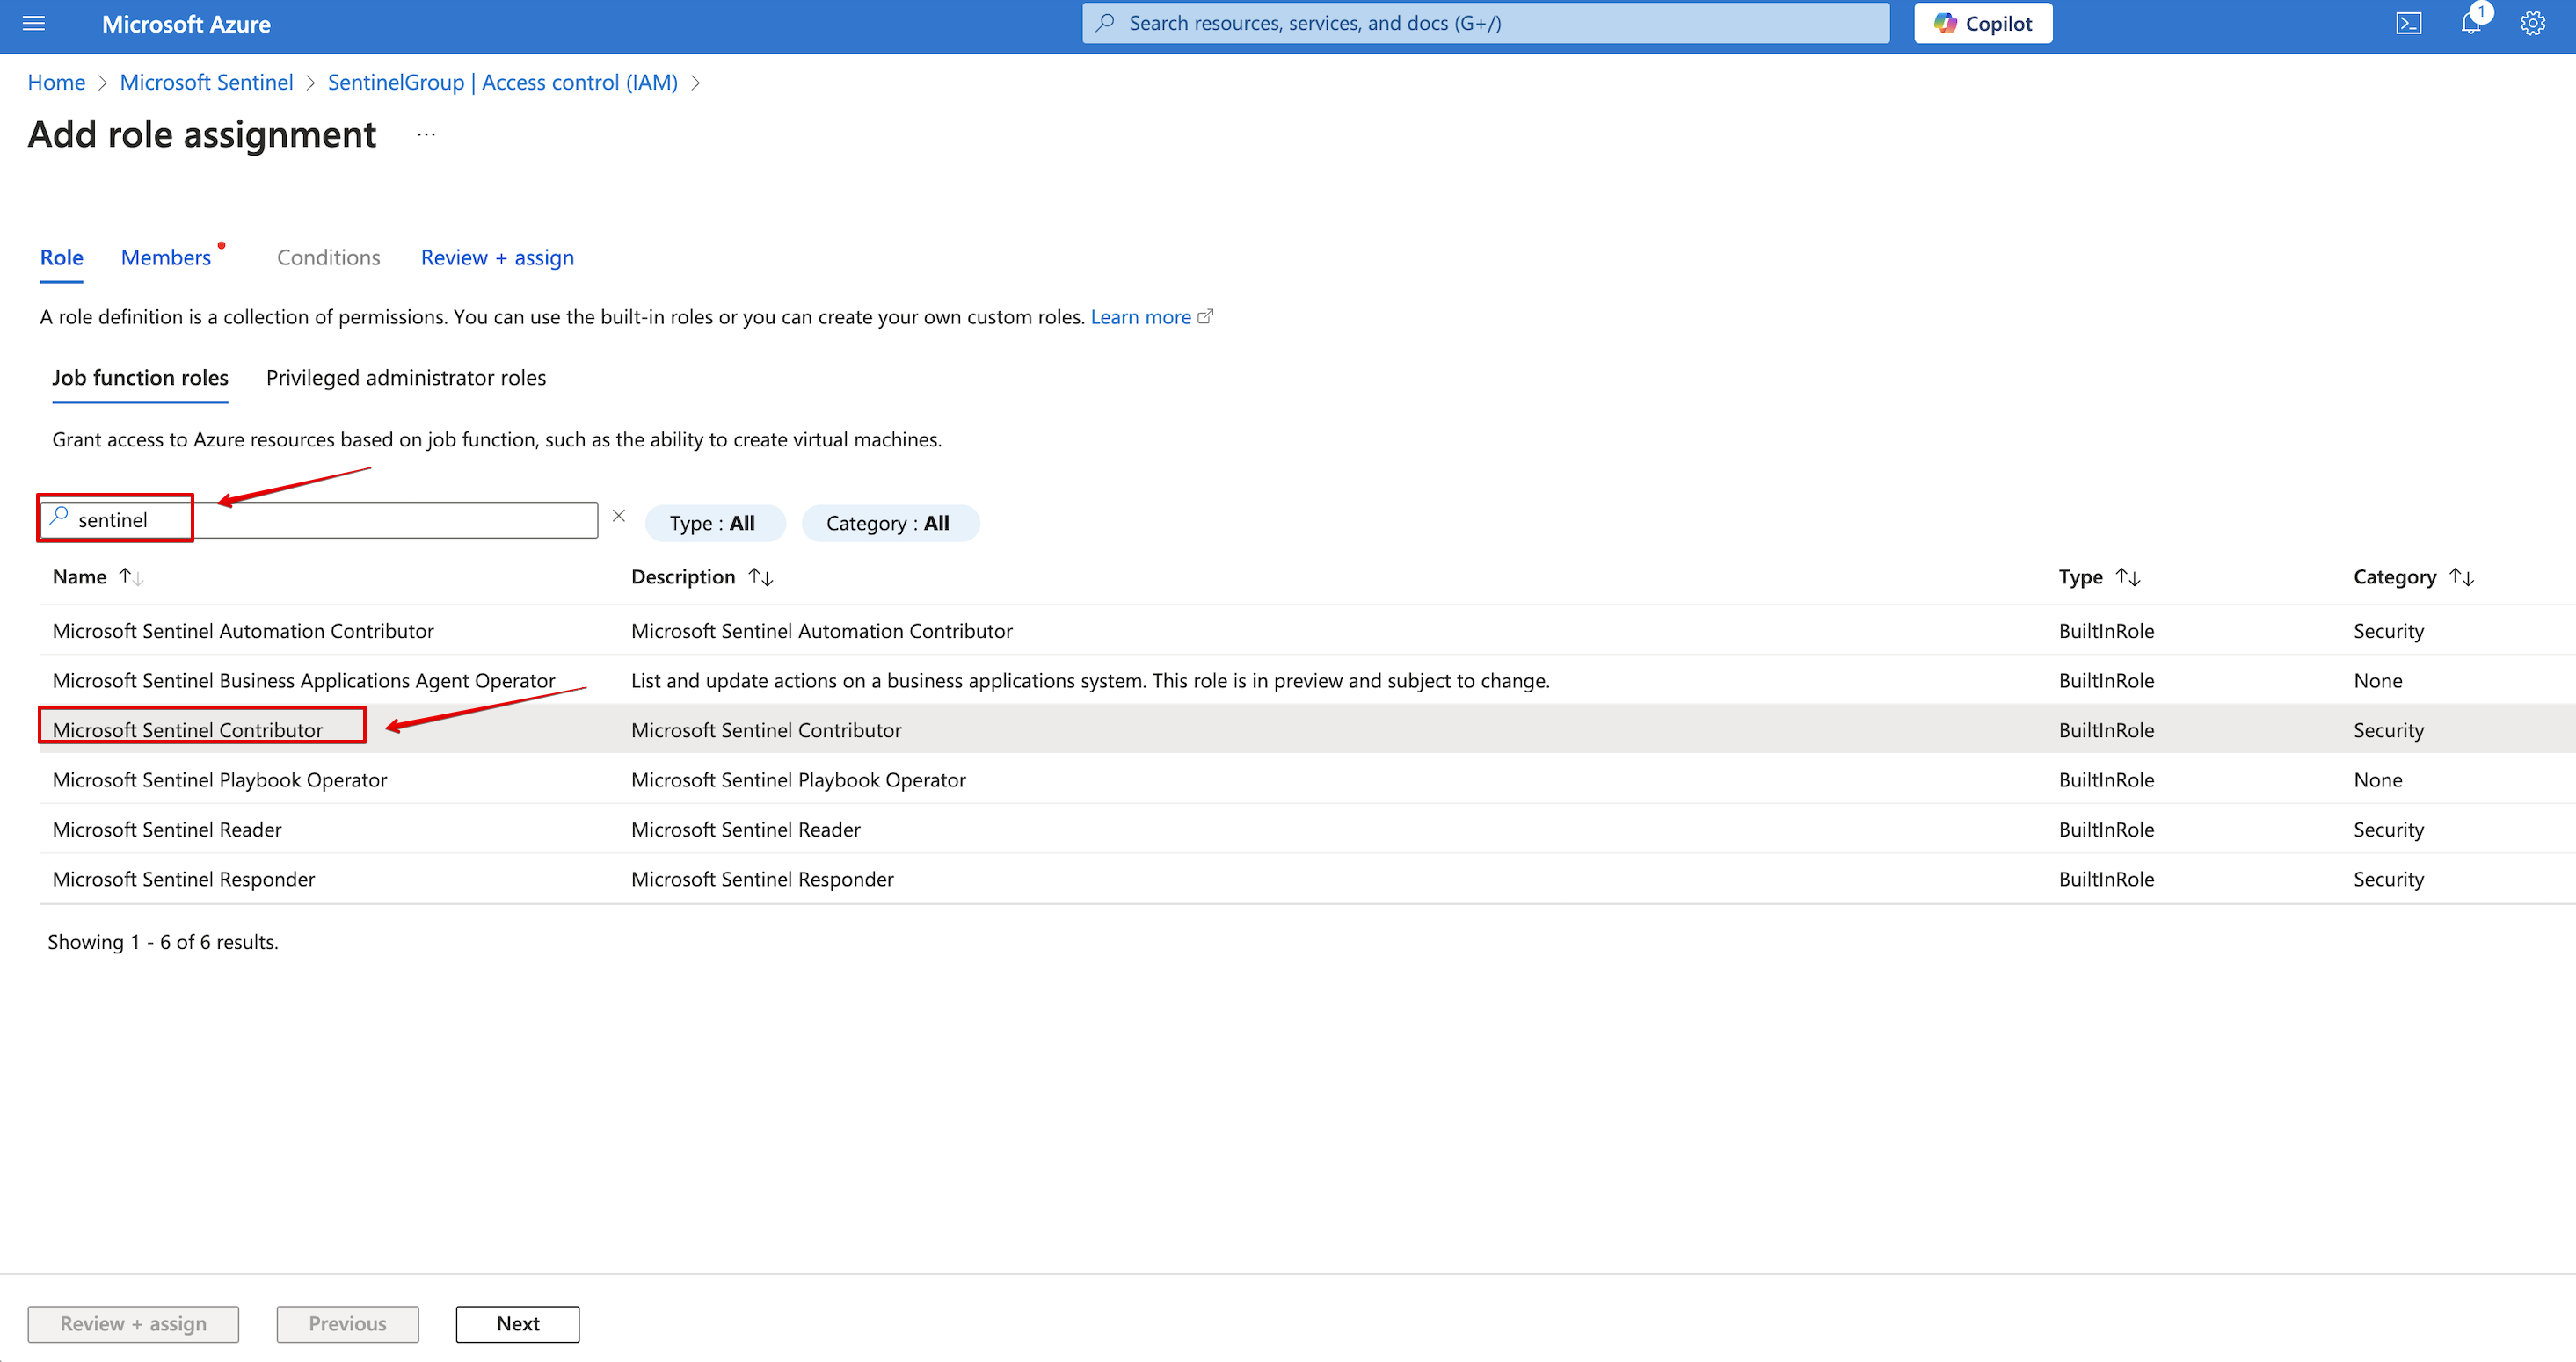This screenshot has height=1362, width=2576.
Task: Open the Type : All filter
Action: click(714, 523)
